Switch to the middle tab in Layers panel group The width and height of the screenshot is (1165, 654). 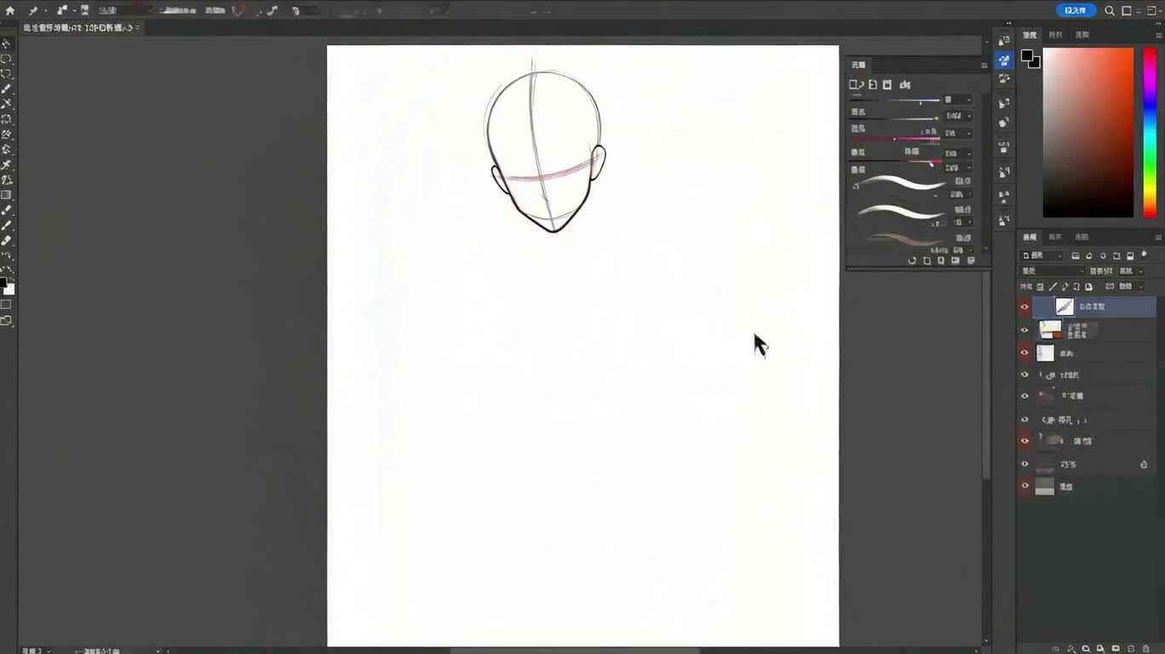[x=1055, y=238]
